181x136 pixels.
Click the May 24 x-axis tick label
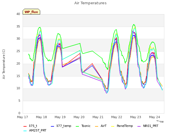pyautogui.click(x=154, y=117)
